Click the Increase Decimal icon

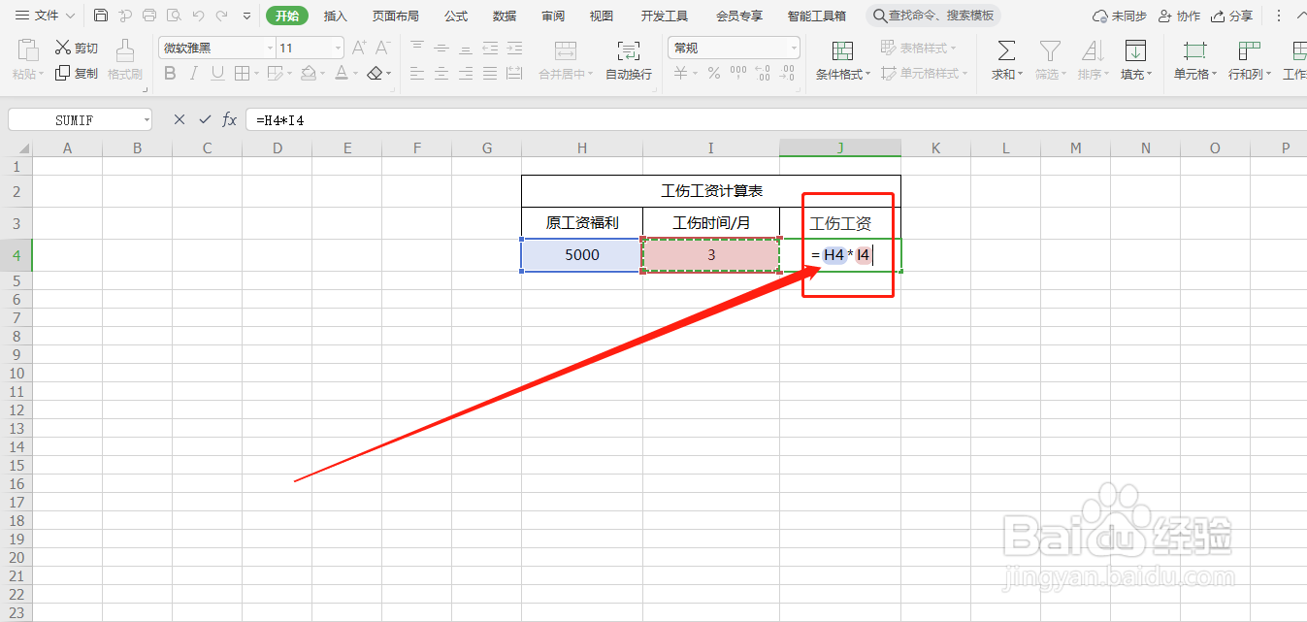763,73
